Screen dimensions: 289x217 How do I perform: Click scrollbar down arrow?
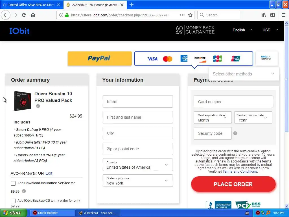click(286, 206)
